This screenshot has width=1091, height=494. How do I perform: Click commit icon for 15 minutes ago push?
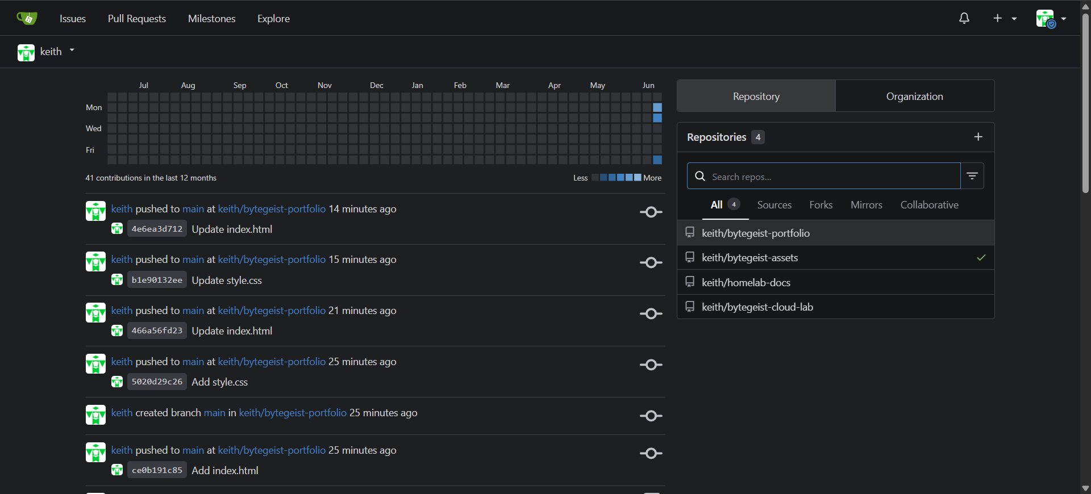tap(651, 262)
